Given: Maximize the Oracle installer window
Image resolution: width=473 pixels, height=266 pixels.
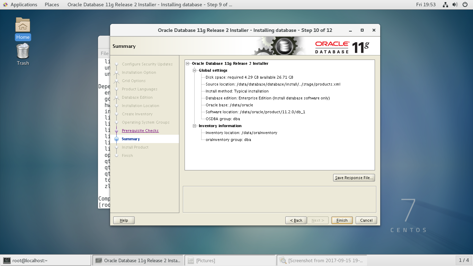Looking at the screenshot, I should (x=362, y=30).
